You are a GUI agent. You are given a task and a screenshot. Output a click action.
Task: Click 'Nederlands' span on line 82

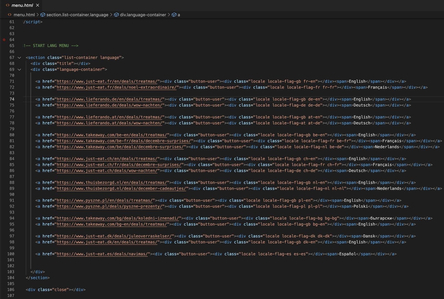[387, 147]
